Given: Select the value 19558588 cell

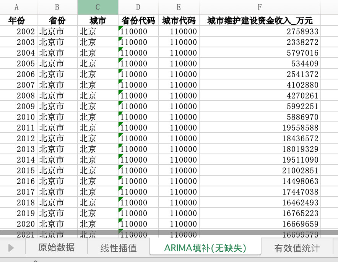Looking at the screenshot, I should point(260,128).
